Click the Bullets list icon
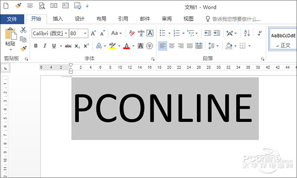 (163, 33)
